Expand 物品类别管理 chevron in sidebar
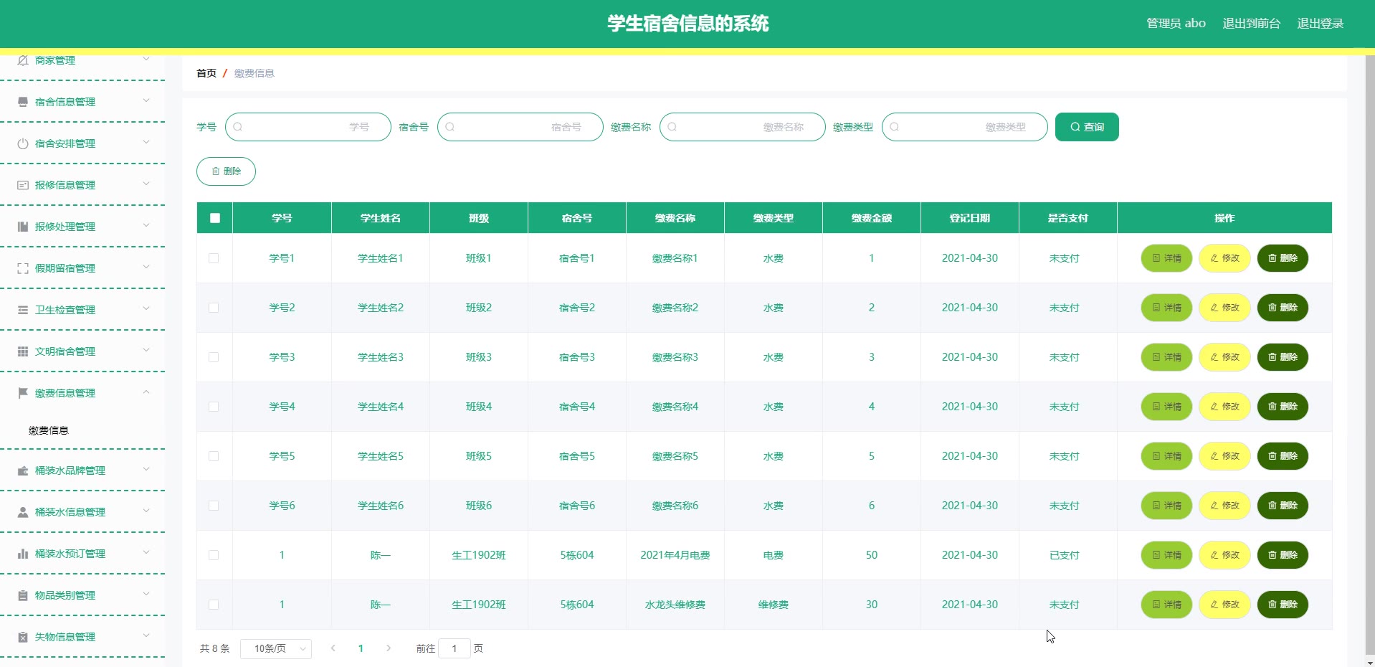Viewport: 1375px width, 667px height. click(x=146, y=594)
